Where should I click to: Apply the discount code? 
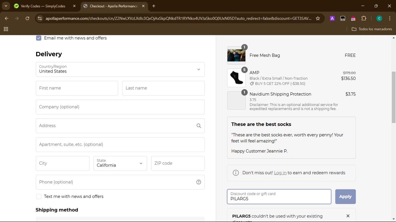(345, 197)
